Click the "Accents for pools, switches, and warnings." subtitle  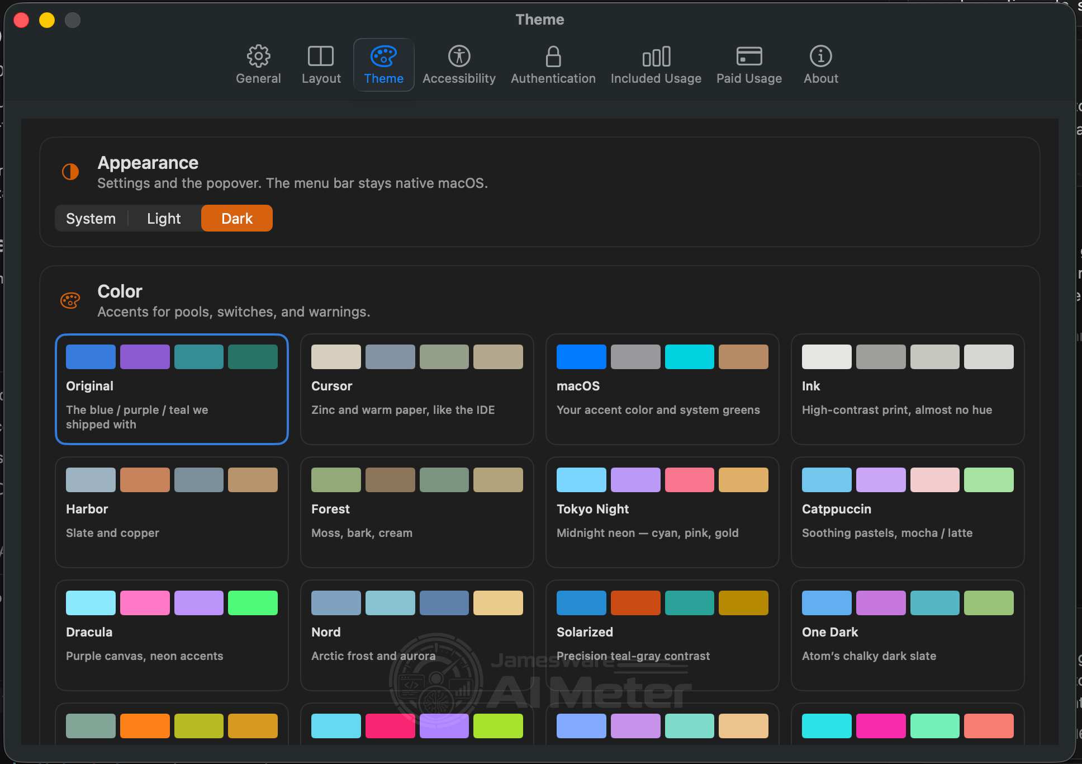pyautogui.click(x=234, y=312)
